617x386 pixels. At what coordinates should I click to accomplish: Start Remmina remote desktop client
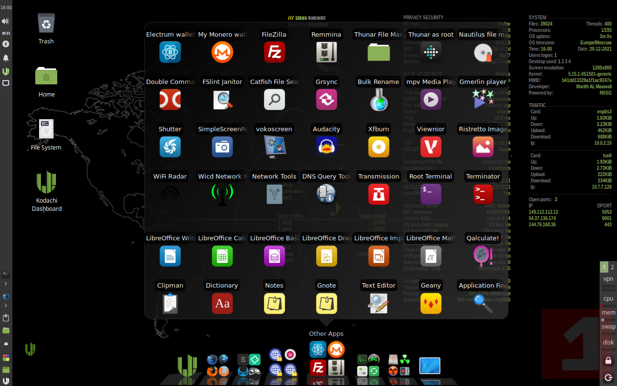point(326,52)
